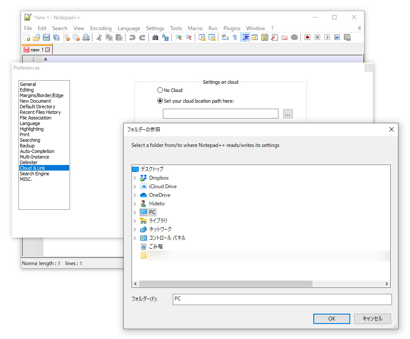Viewport: 410px width, 339px height.
Task: Open the File menu
Action: [28, 28]
